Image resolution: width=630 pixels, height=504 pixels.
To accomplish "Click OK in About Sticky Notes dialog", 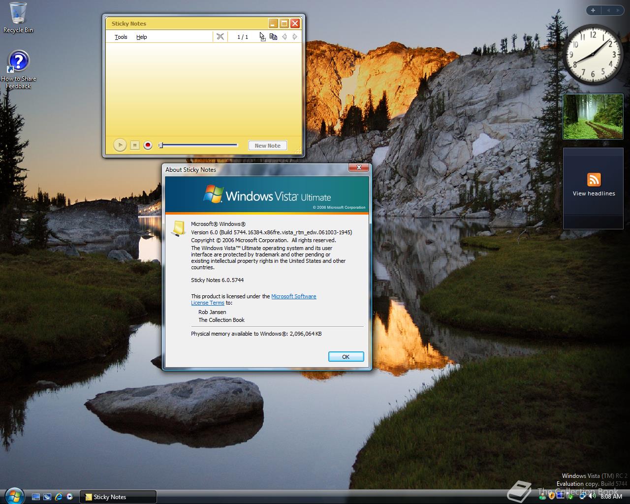I will pyautogui.click(x=346, y=357).
